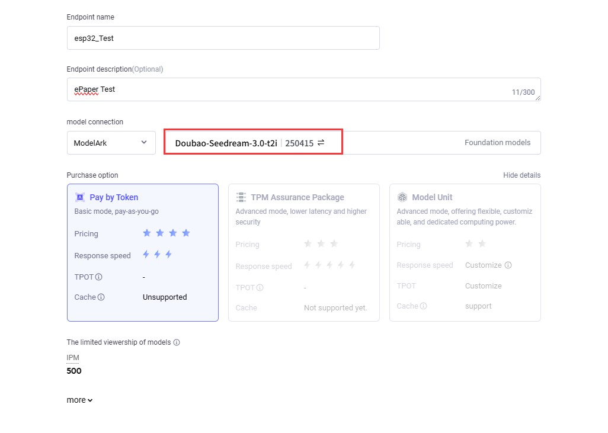Click the IPM label with dotted underline
This screenshot has height=433, width=608.
point(73,358)
